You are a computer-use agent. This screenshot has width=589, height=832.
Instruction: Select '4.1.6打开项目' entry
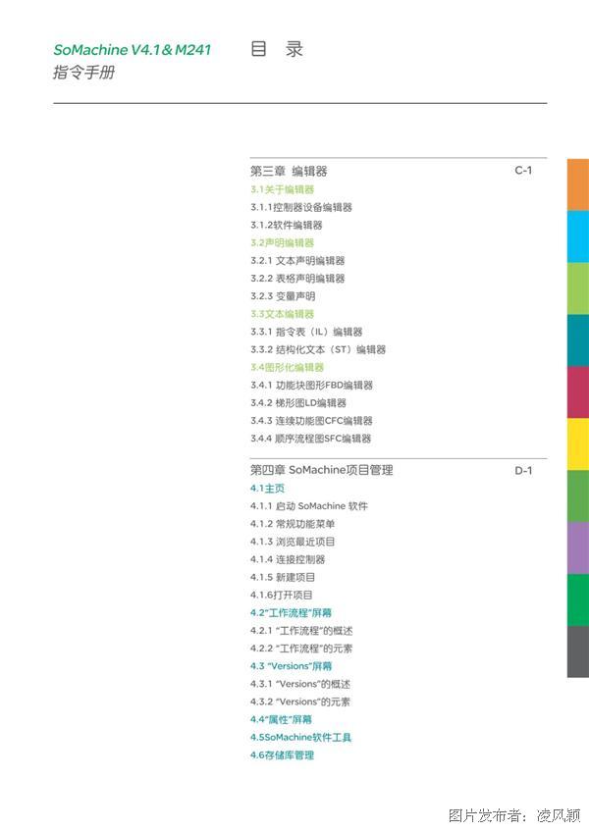point(281,595)
